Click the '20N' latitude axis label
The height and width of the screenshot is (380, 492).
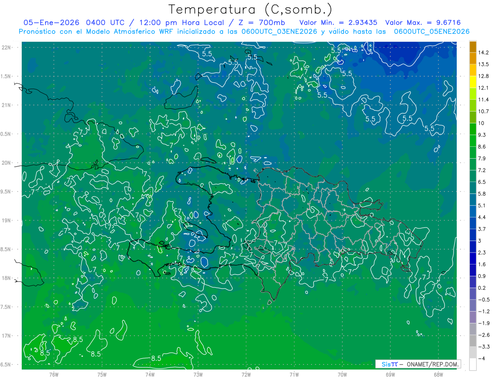pyautogui.click(x=7, y=163)
